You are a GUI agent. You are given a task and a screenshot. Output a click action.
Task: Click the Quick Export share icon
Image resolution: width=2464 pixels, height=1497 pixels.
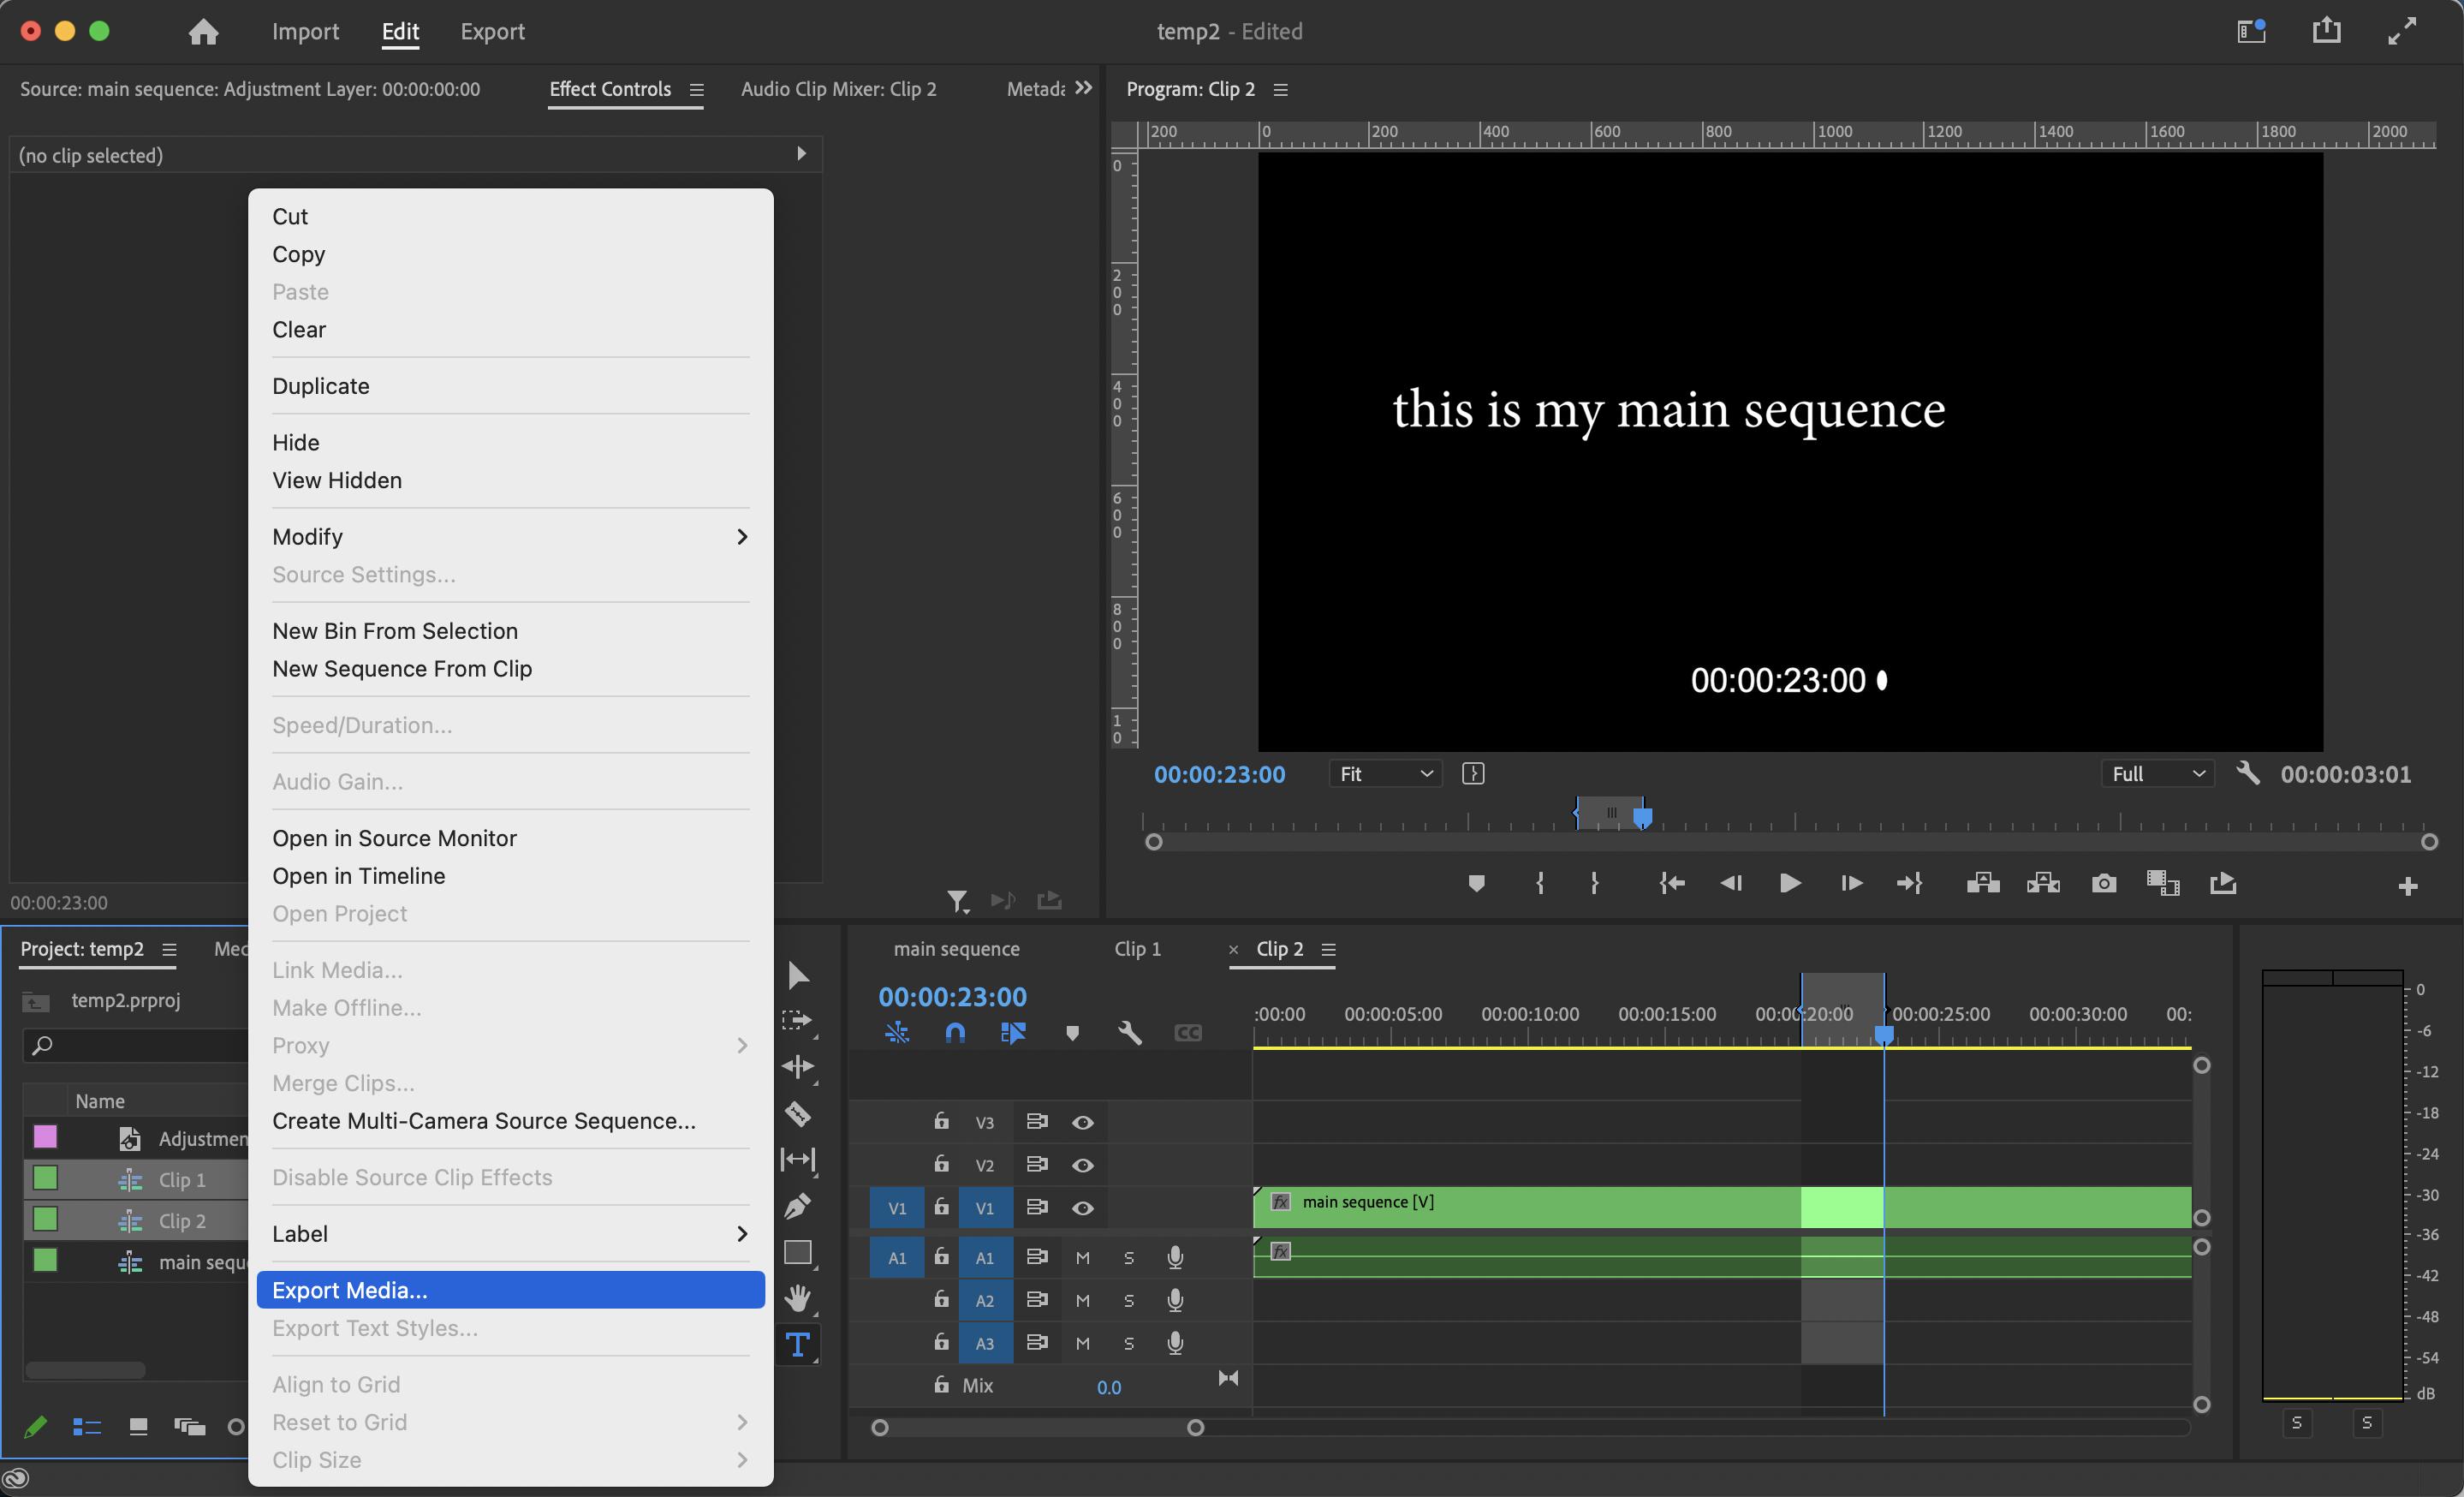pyautogui.click(x=2326, y=31)
